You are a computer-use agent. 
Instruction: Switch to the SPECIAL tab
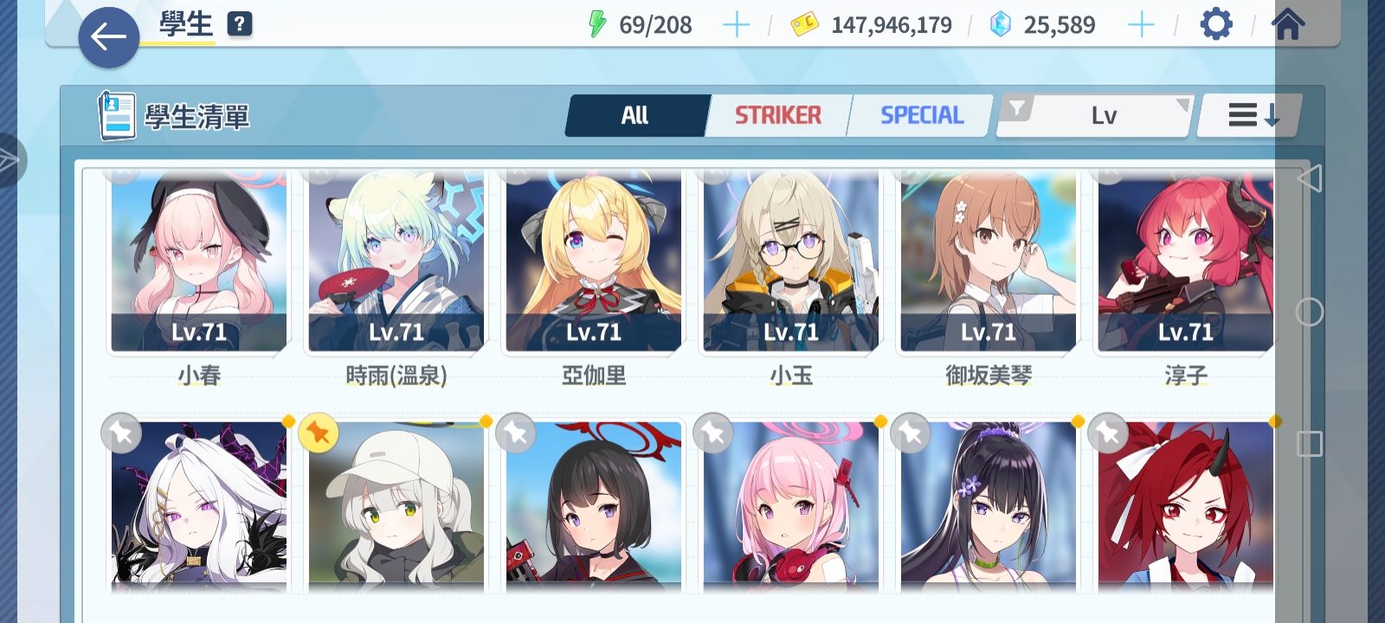tap(922, 115)
